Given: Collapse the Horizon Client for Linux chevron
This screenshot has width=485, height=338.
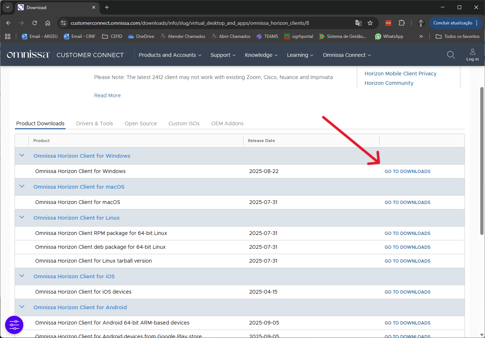Looking at the screenshot, I should tap(22, 217).
